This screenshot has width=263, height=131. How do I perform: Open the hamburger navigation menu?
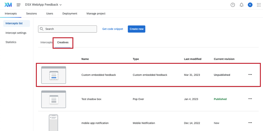pyautogui.click(x=19, y=5)
